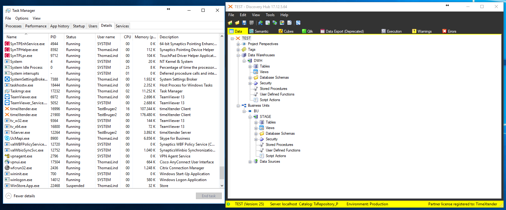Image resolution: width=506 pixels, height=210 pixels.
Task: Select the UcMapi.exe Skype for Business row
Action: (112, 138)
